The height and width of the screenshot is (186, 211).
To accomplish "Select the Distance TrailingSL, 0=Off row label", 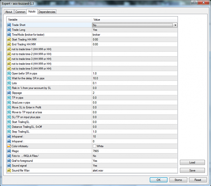I will (27, 127).
